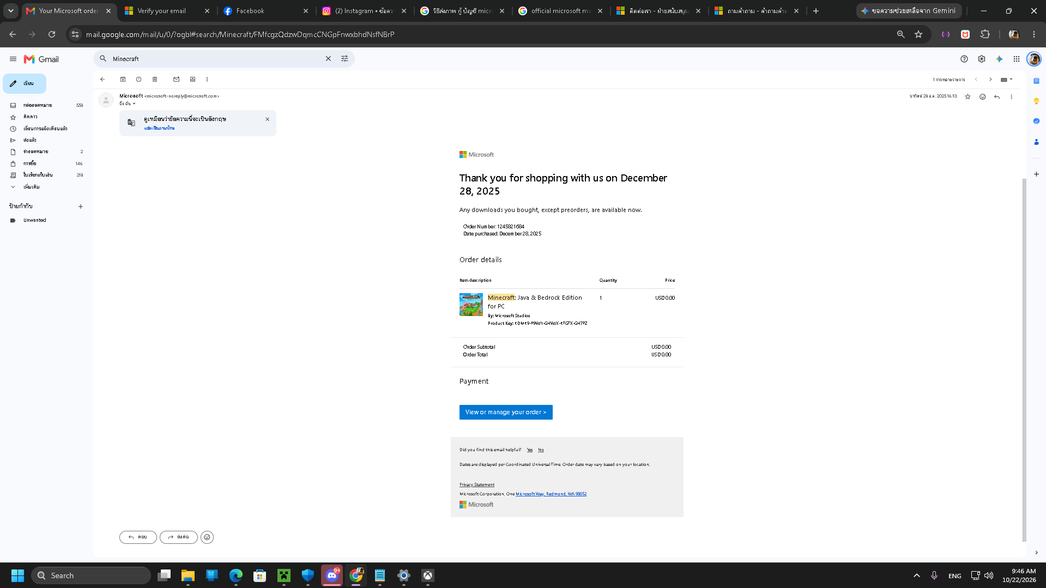The image size is (1046, 588).
Task: Open Minecraft launcher from taskbar
Action: (x=284, y=575)
